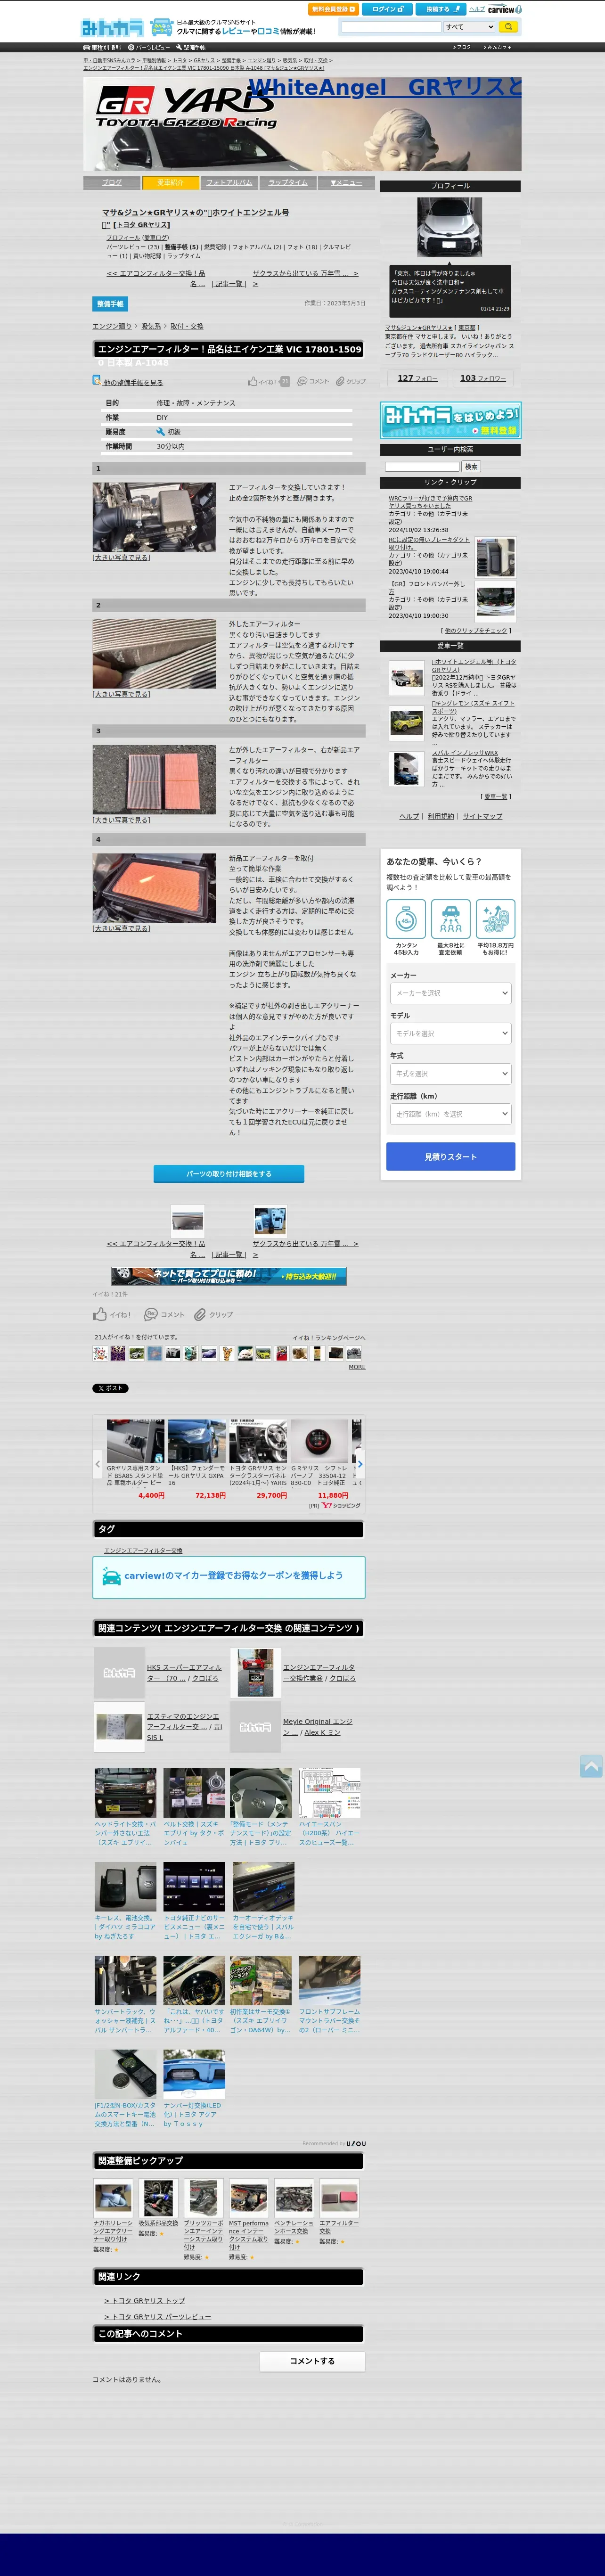Click the 投稿する button in header
Screen dimensions: 605x2576
coord(440,9)
